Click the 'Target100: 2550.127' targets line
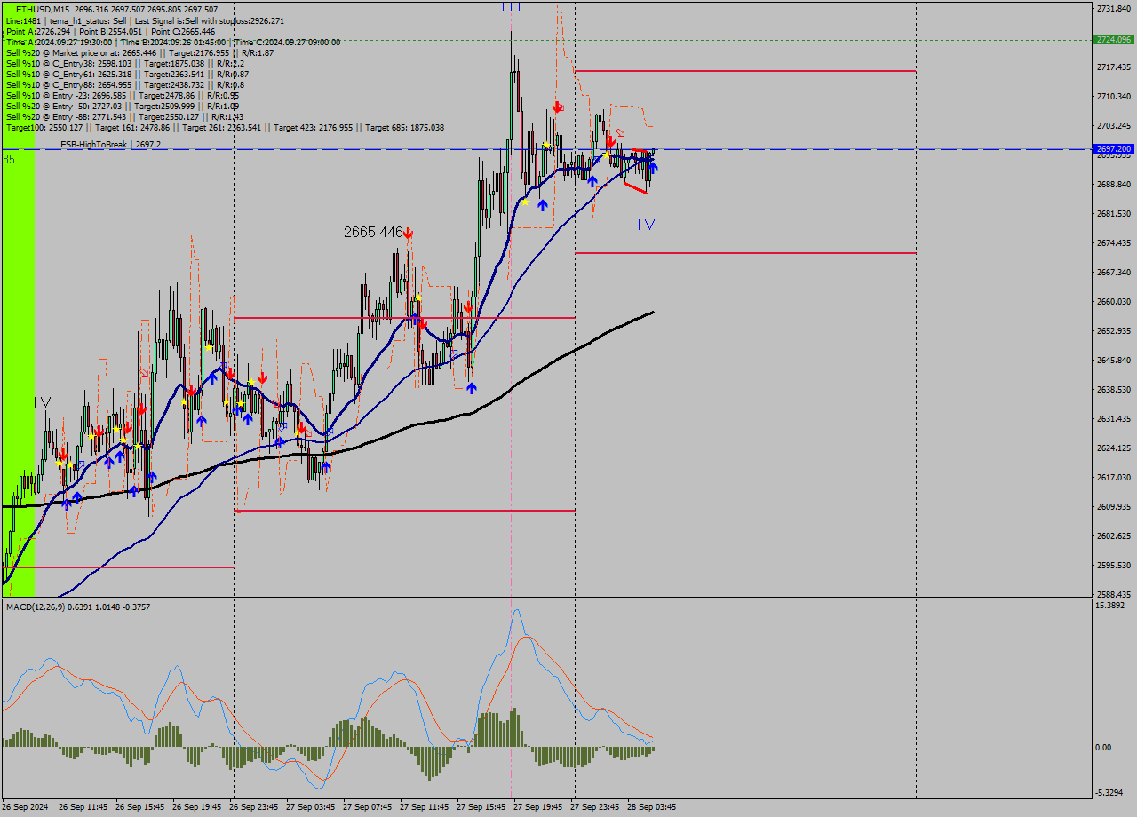 point(225,127)
